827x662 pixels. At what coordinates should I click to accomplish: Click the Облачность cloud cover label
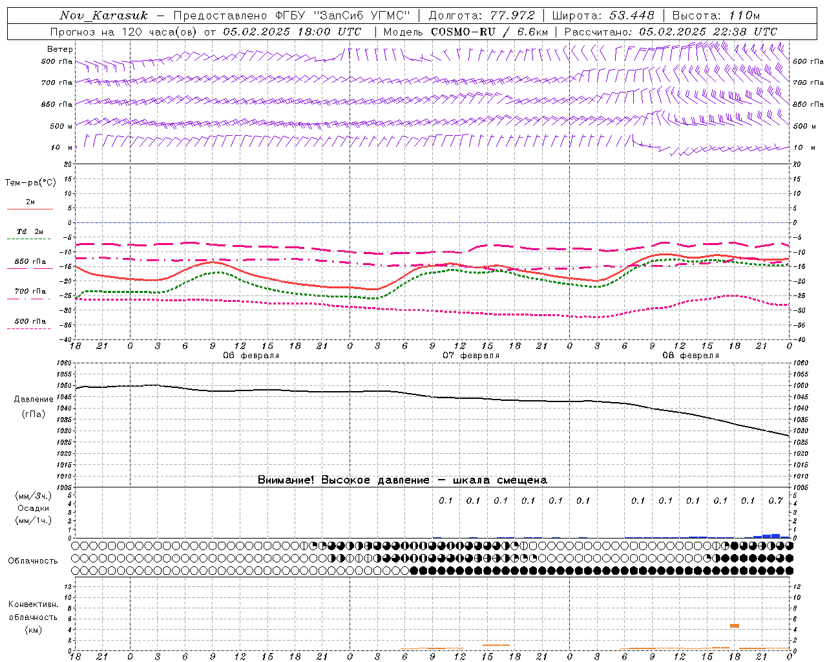[33, 561]
